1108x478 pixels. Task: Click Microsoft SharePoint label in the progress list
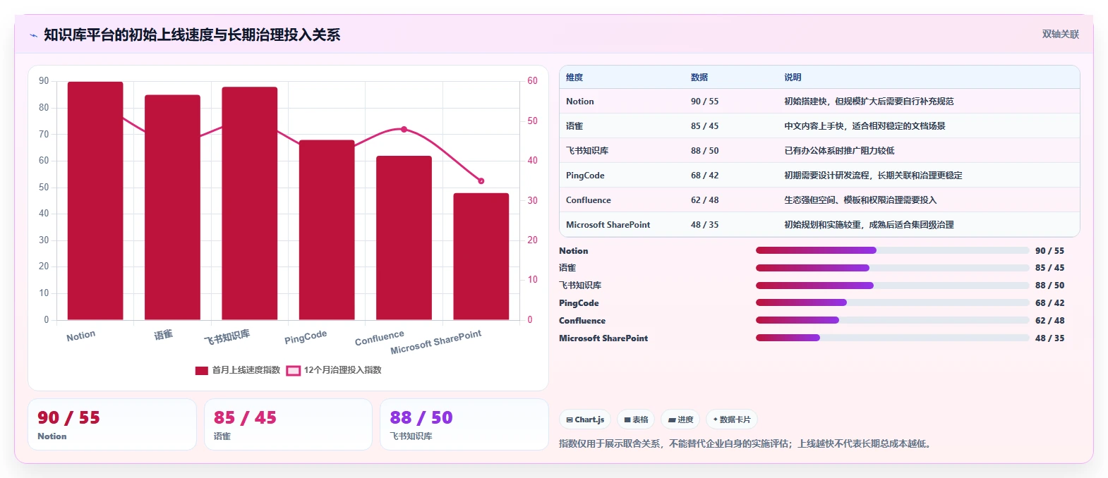click(x=603, y=338)
